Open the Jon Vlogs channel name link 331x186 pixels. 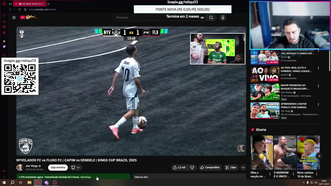(x=32, y=166)
